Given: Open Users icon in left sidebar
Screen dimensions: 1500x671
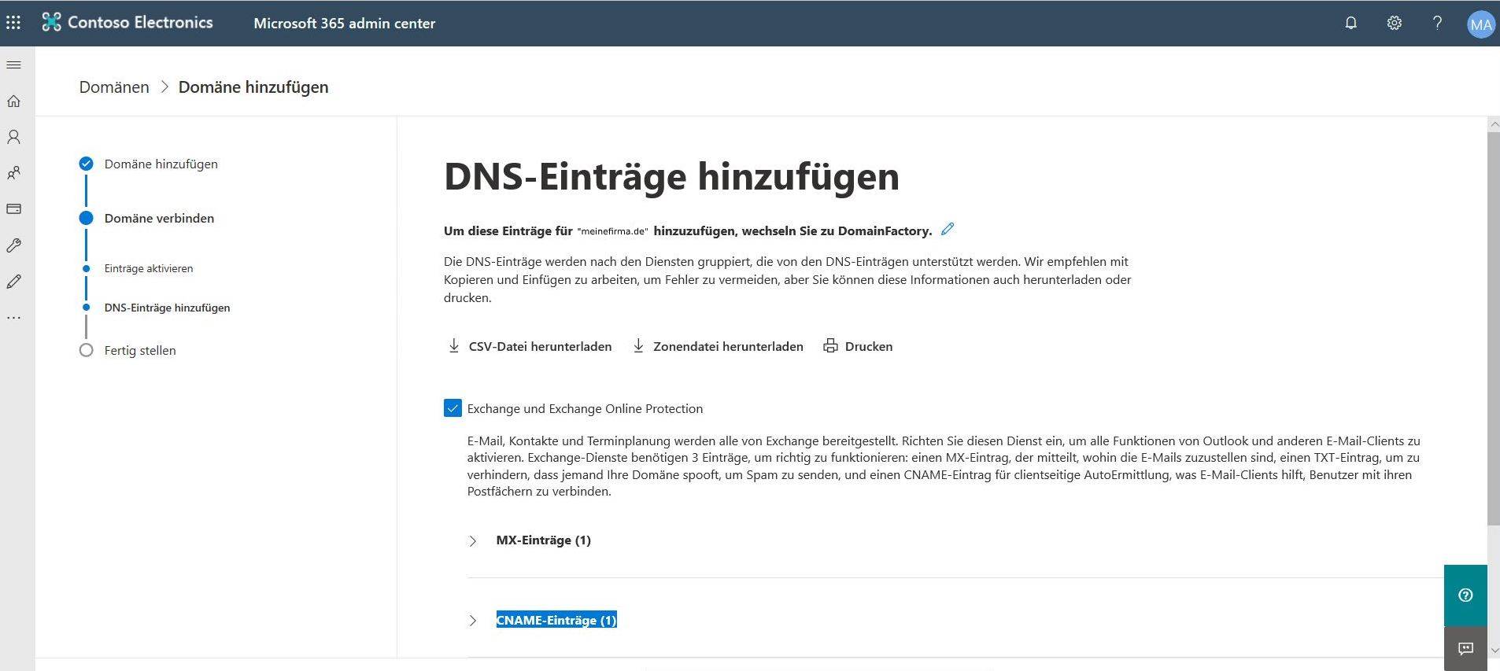Looking at the screenshot, I should pyautogui.click(x=13, y=137).
